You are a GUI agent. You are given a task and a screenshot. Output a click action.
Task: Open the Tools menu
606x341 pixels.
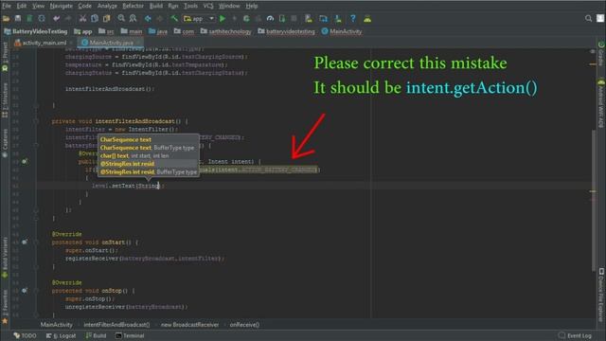190,6
